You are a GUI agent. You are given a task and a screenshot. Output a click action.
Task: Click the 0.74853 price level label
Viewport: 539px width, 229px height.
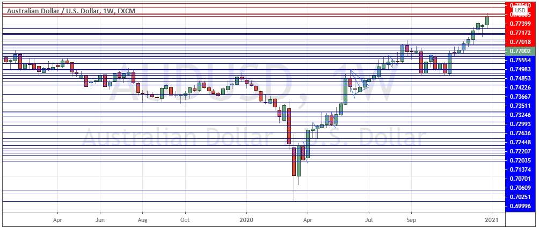click(521, 78)
